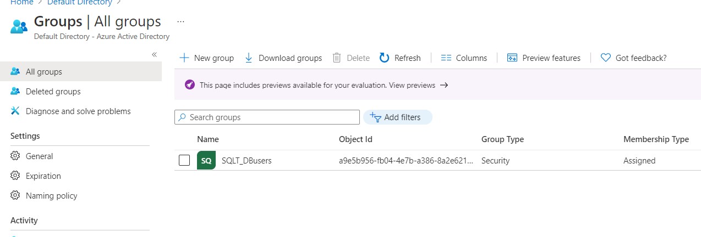This screenshot has height=237, width=701.
Task: Click the New group plus icon
Action: [x=184, y=58]
